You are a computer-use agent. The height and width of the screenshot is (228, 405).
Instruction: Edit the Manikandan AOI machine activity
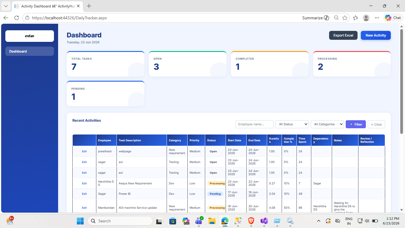(x=84, y=208)
